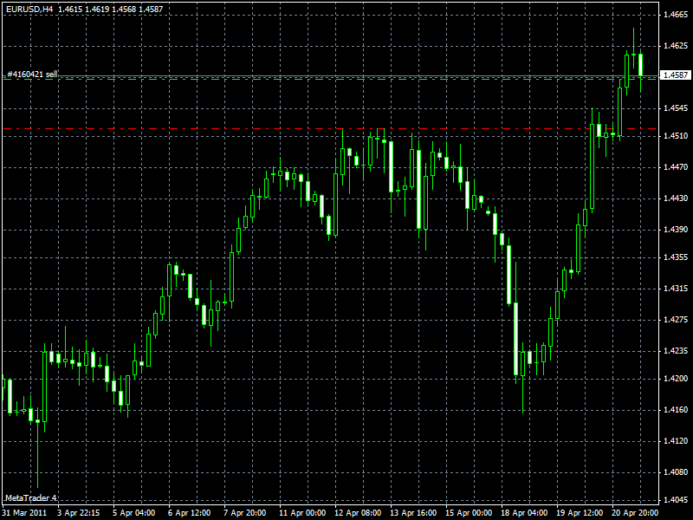
Task: Click the 1.4430 price axis label
Action: pyautogui.click(x=676, y=198)
